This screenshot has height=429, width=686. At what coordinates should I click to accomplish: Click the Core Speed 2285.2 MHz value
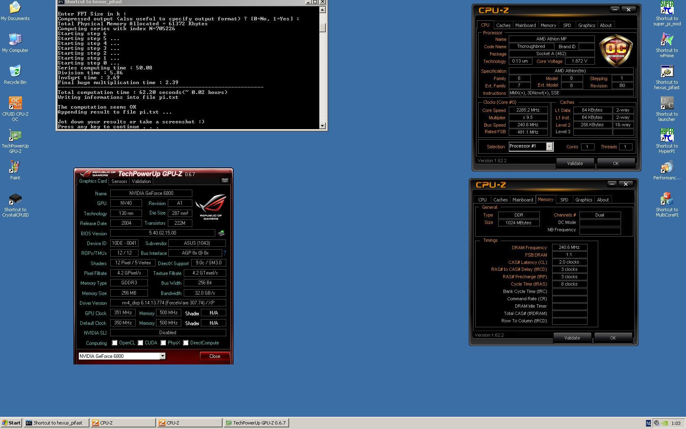[528, 110]
